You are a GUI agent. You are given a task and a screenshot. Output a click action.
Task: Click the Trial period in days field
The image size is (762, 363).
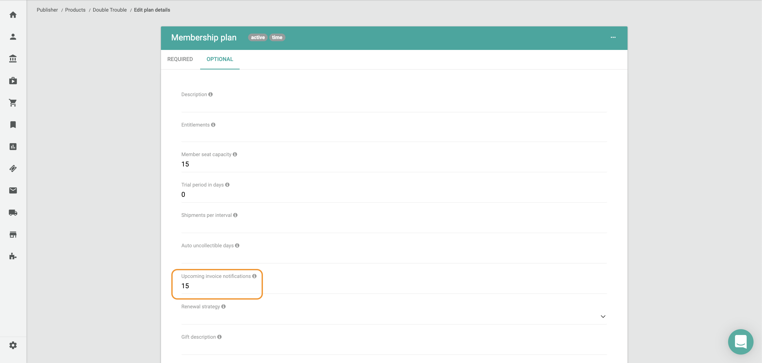pyautogui.click(x=393, y=194)
